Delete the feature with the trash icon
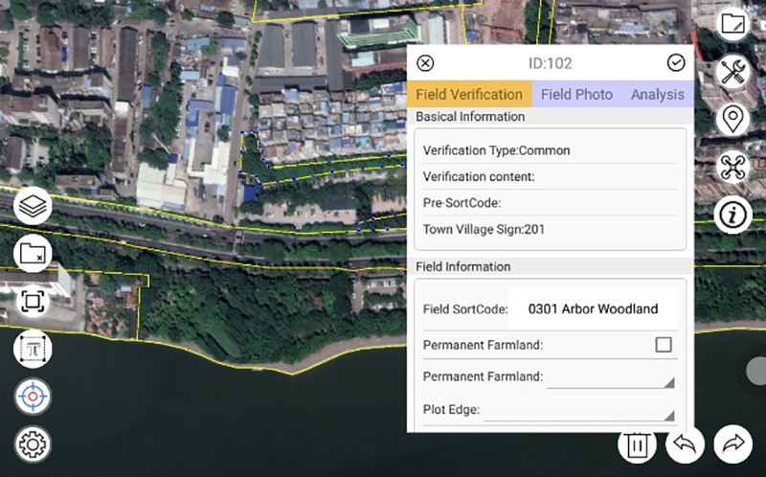This screenshot has height=477, width=766. click(637, 444)
